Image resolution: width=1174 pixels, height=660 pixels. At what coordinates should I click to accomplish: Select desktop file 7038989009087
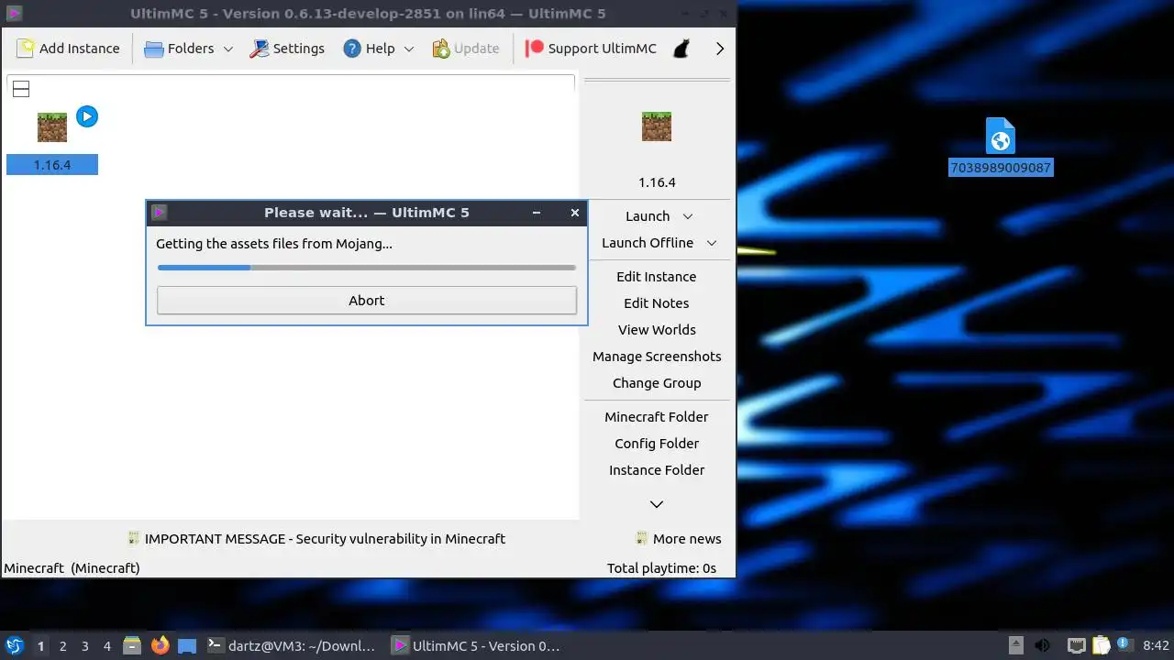click(x=1001, y=147)
